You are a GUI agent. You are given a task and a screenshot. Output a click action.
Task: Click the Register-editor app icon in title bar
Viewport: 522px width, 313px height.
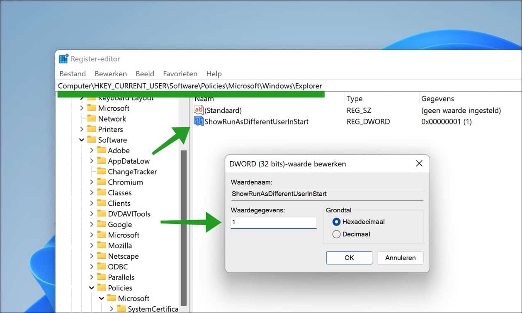[63, 59]
